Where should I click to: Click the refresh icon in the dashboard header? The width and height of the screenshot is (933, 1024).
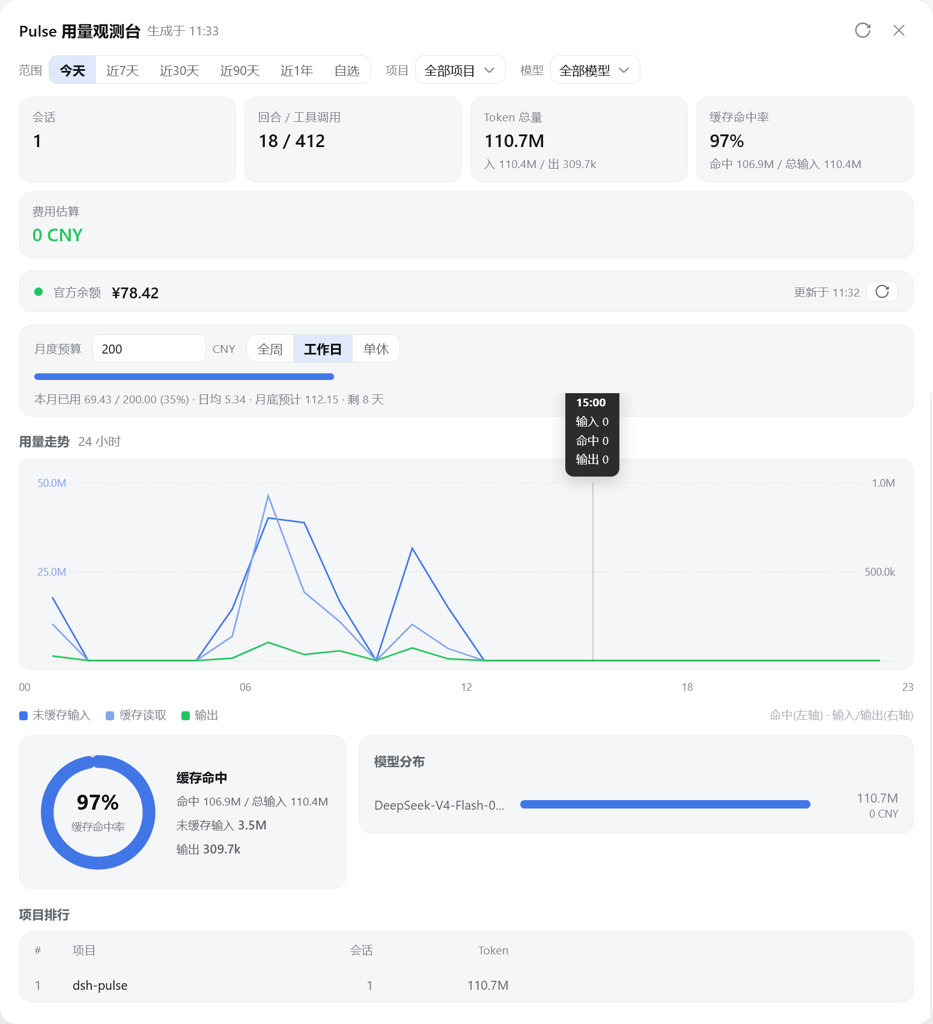point(863,31)
